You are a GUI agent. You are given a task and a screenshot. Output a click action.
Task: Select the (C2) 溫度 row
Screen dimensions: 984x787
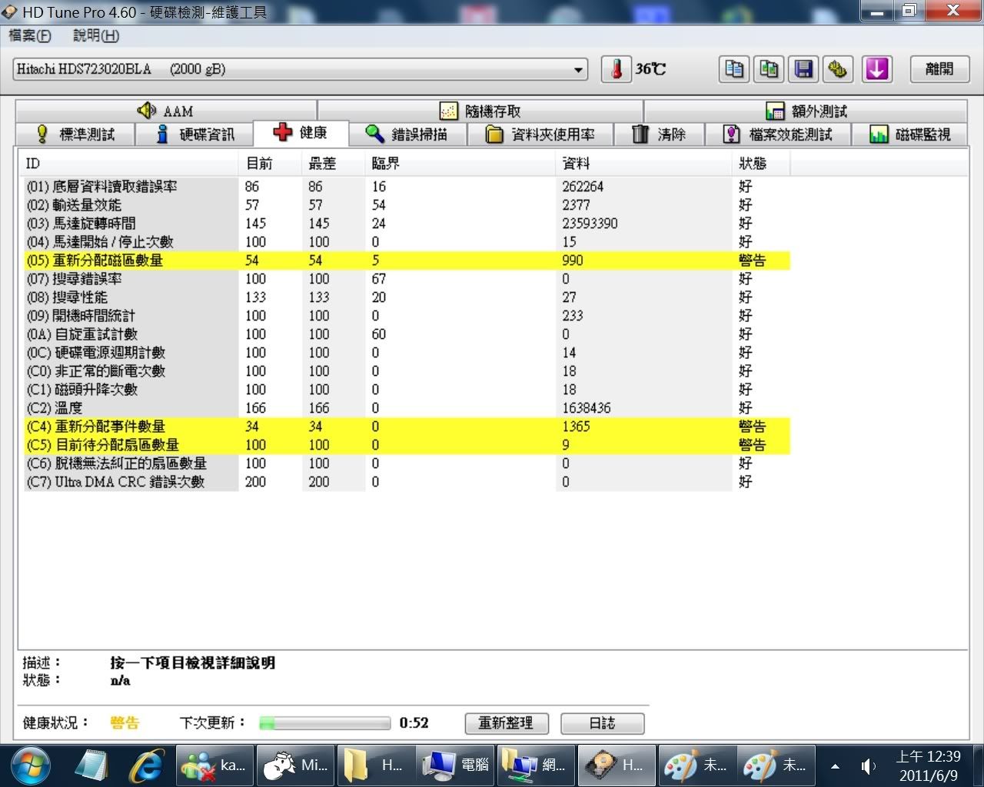[x=406, y=408]
